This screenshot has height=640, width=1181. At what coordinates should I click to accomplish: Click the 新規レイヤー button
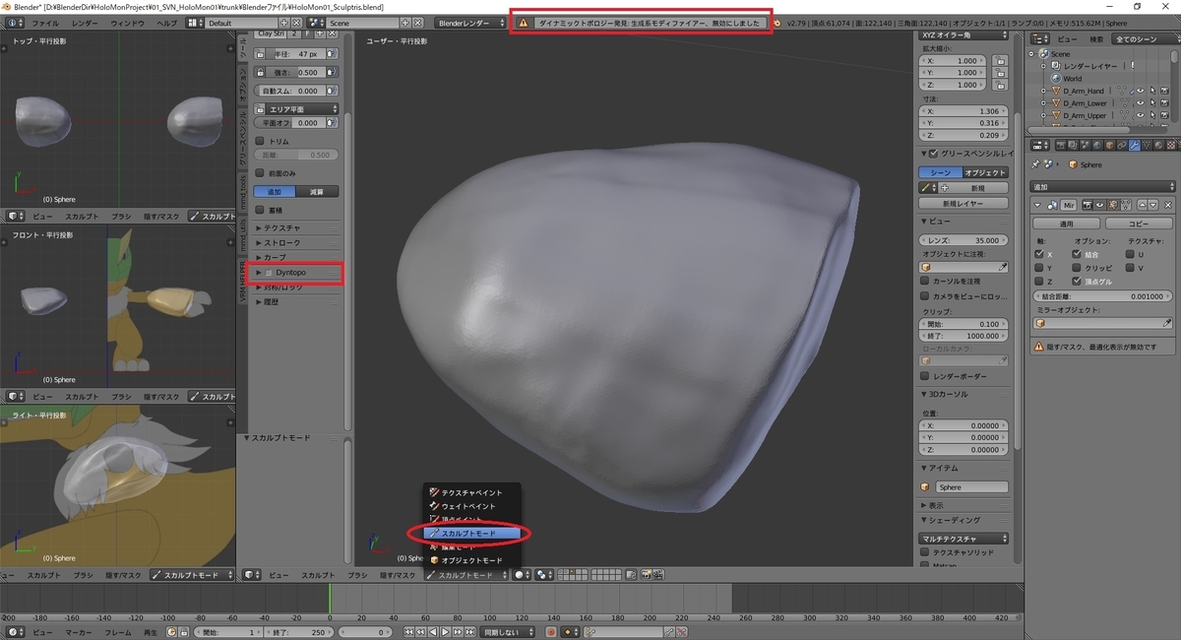tap(963, 204)
